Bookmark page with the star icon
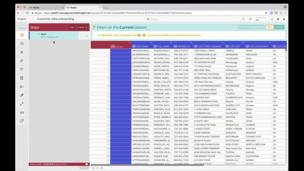304x171 pixels. click(x=266, y=13)
